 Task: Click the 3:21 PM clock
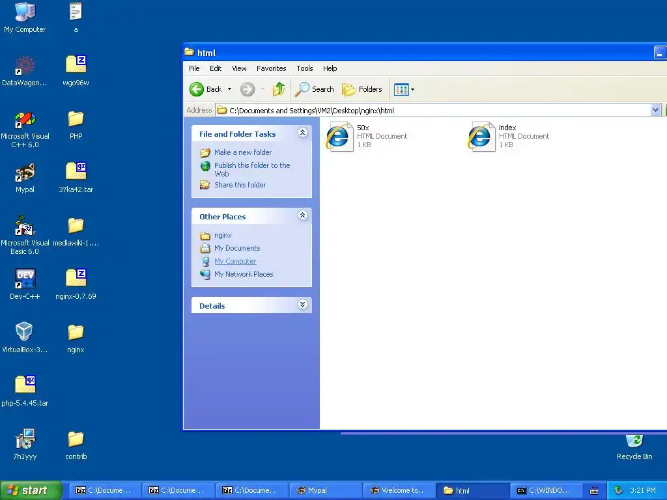pos(643,490)
